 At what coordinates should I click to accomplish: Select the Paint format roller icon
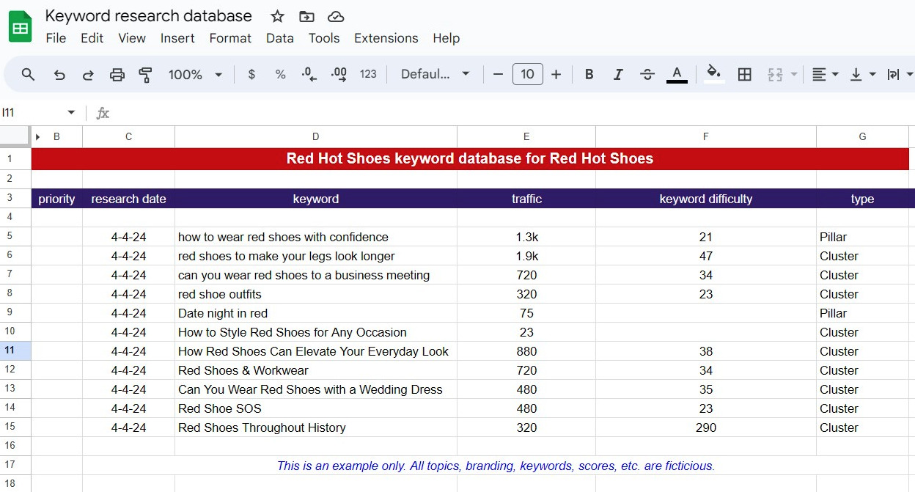click(145, 75)
